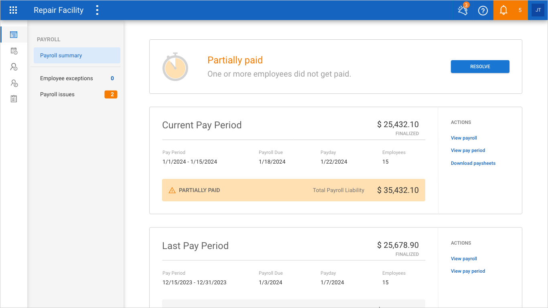This screenshot has height=308, width=548.
Task: Open the JT user avatar
Action: click(x=538, y=10)
